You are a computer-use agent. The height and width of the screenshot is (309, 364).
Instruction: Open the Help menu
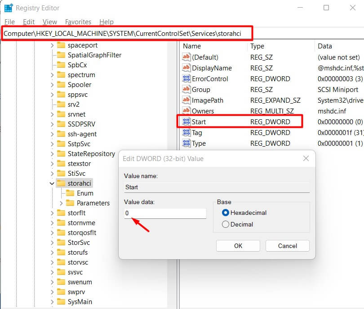coord(107,22)
